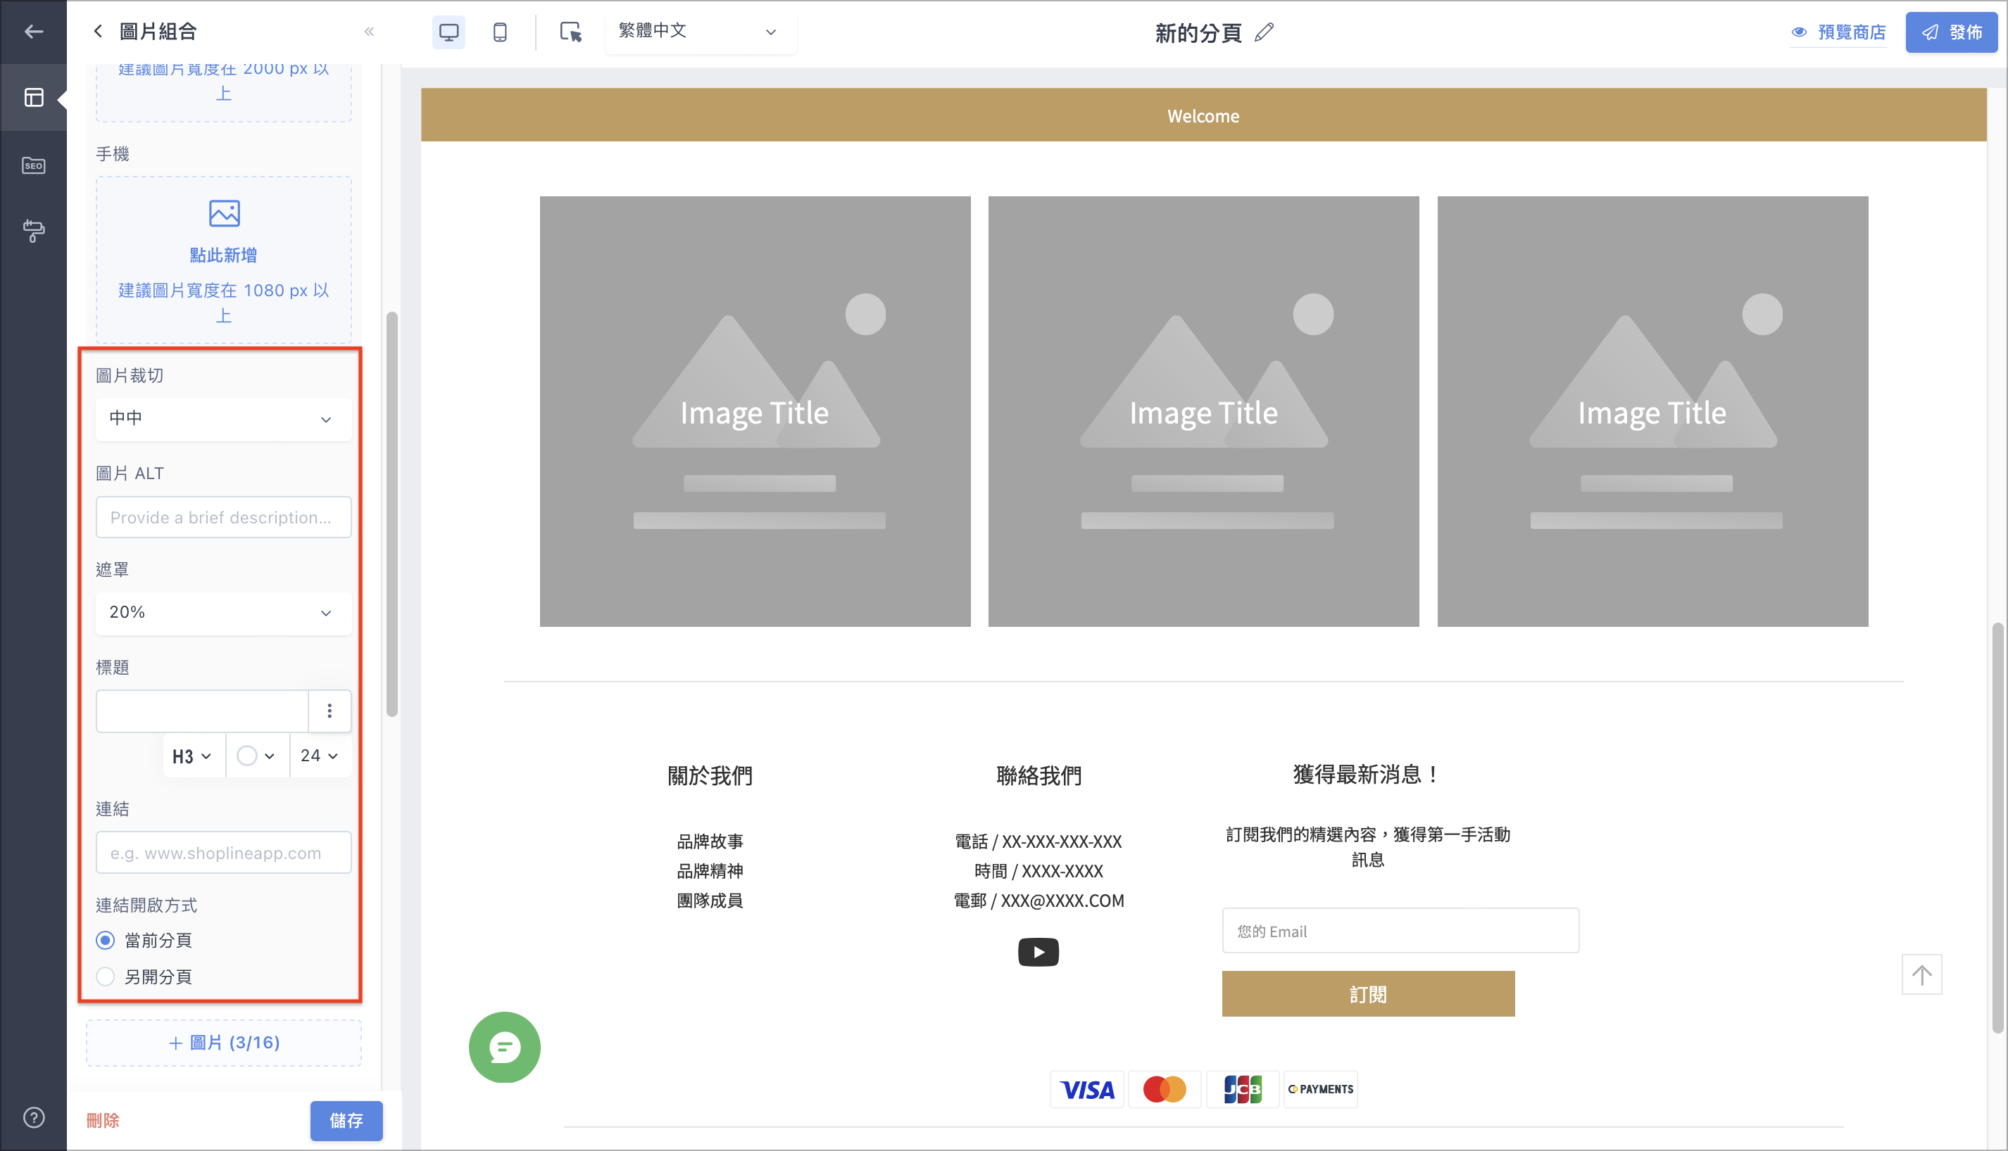Switch to desktop preview mode
Screen dimensions: 2008x1151
(x=448, y=32)
